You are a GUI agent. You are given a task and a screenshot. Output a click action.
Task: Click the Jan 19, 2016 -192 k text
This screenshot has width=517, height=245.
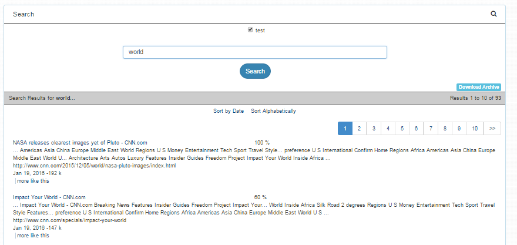coord(37,173)
